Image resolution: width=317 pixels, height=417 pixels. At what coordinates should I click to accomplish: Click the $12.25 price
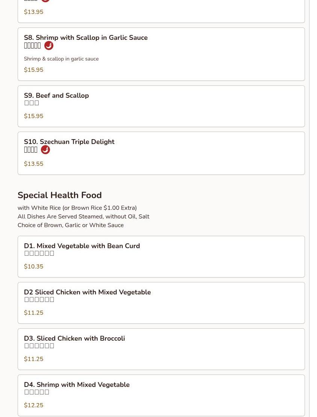pos(33,405)
